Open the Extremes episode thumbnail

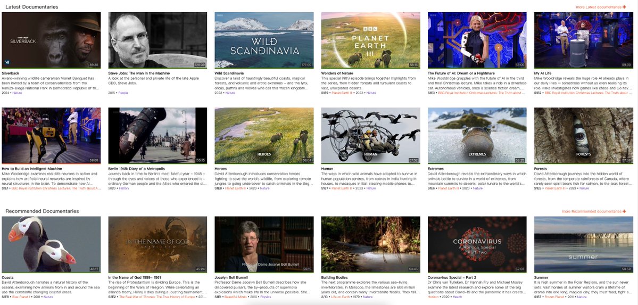[x=477, y=136]
